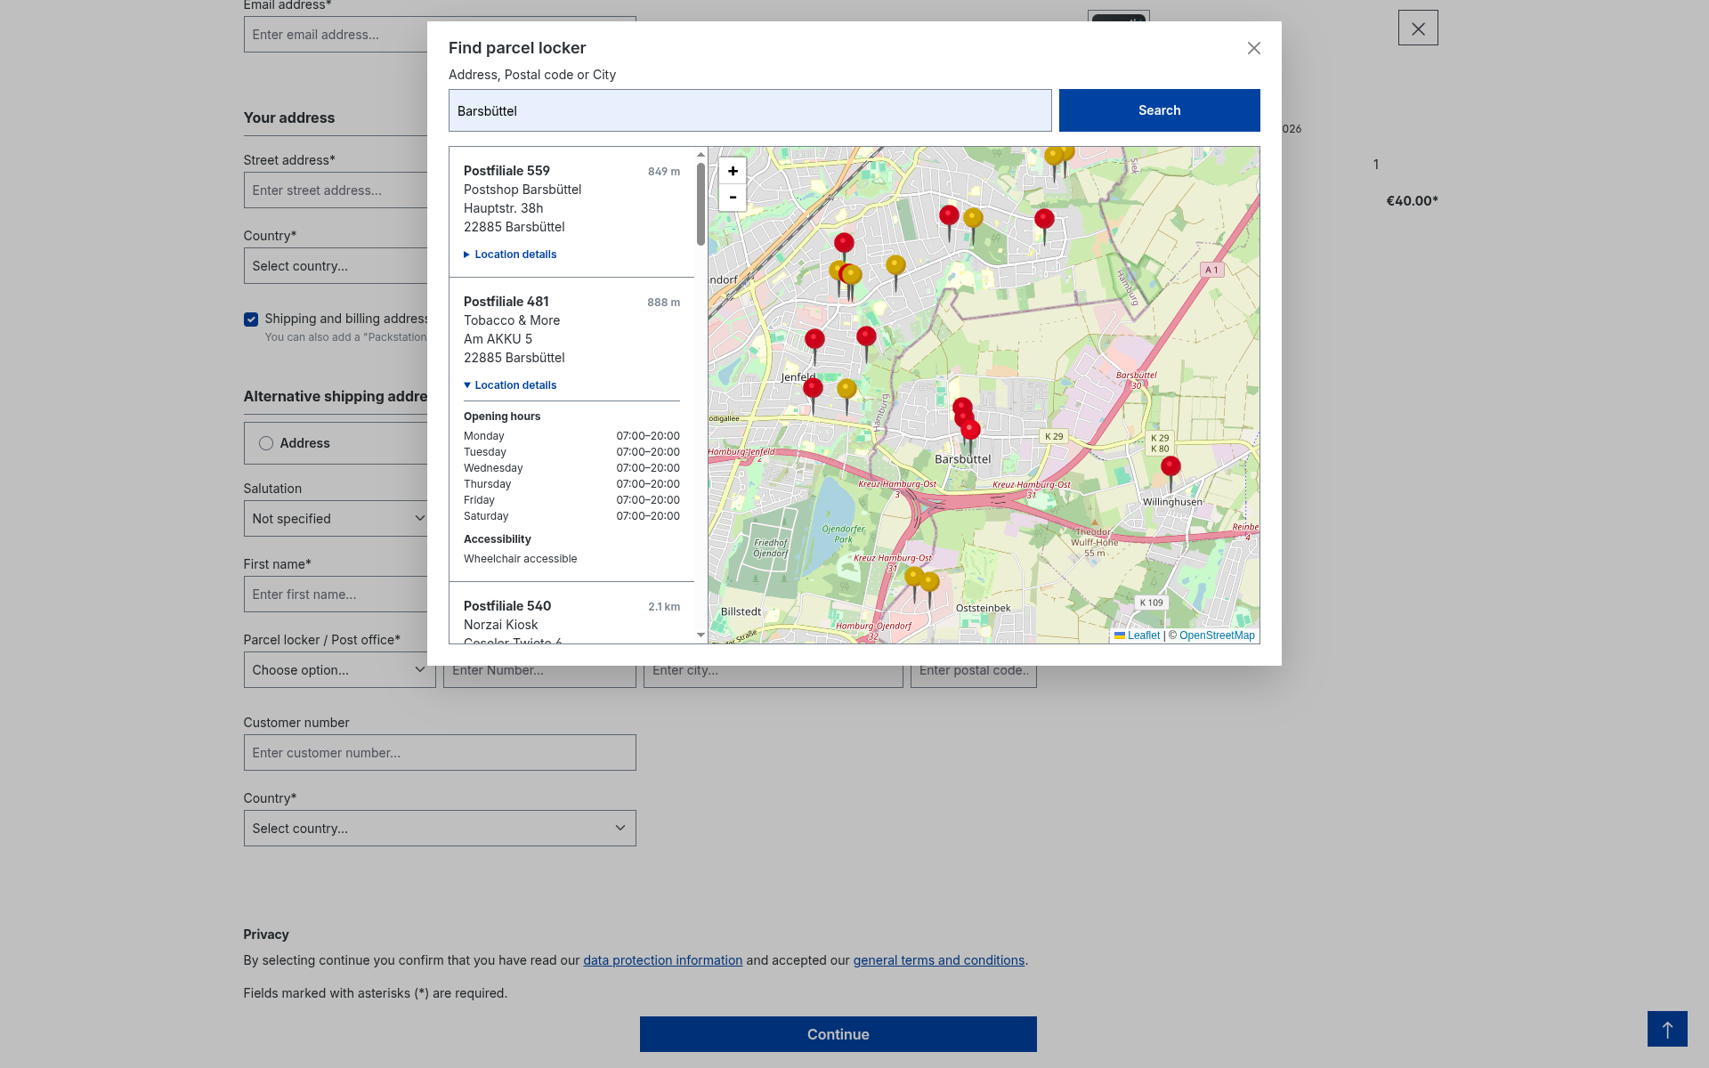Viewport: 1709px width, 1068px height.
Task: Toggle shipping and billing address checkbox
Action: (251, 320)
